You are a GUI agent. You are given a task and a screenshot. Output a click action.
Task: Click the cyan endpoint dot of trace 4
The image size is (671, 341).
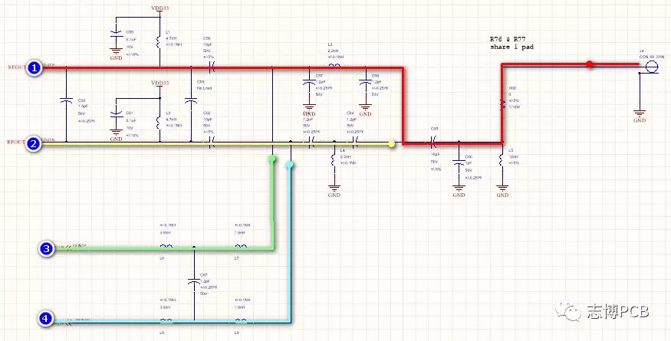click(290, 164)
